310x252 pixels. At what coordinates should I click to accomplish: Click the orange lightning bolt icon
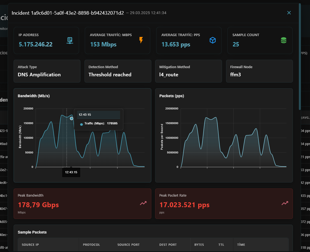tap(141, 40)
